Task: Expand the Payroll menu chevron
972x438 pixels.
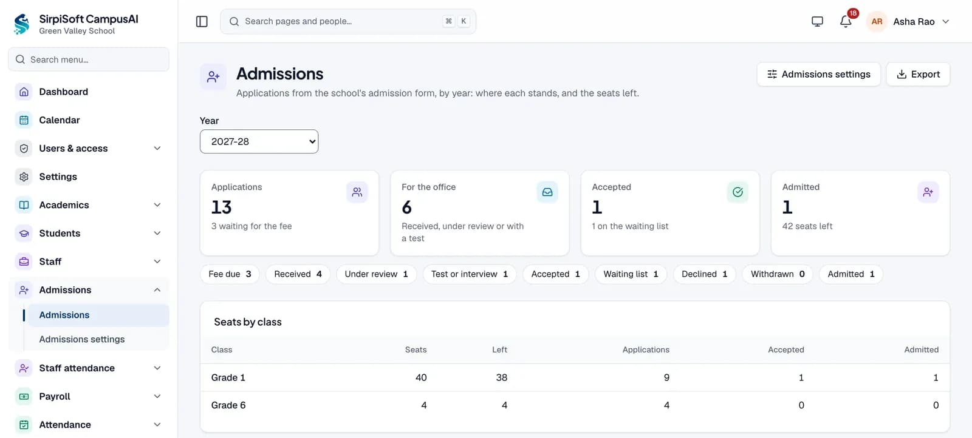Action: [157, 396]
